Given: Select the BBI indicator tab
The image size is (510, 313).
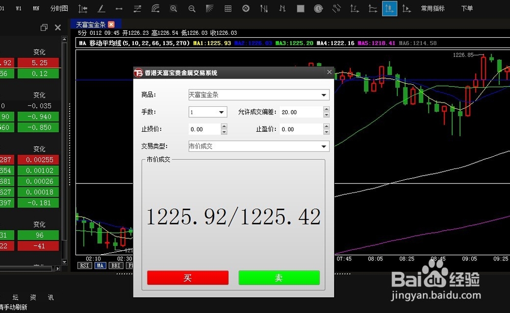Looking at the screenshot, I should click(x=116, y=266).
